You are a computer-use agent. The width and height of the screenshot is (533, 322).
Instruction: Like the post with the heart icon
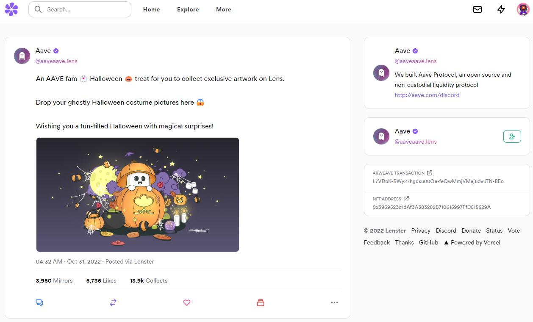[187, 303]
